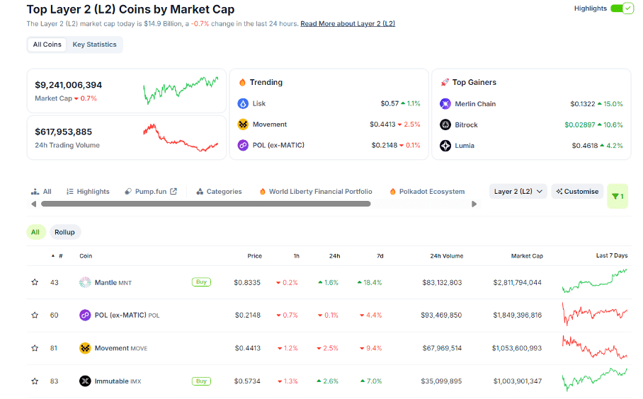Open Read More about Layer 2 link
643x399 pixels.
pos(348,23)
